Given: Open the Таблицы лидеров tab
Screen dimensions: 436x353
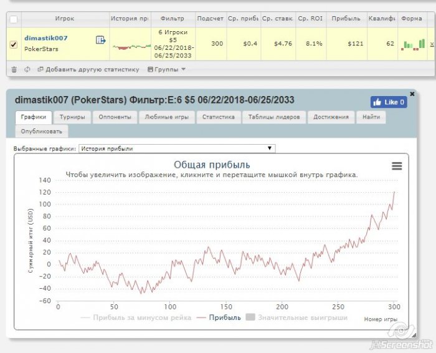Looking at the screenshot, I should [x=274, y=117].
